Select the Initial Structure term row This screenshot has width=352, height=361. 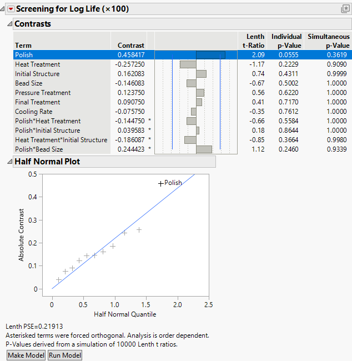coord(37,74)
